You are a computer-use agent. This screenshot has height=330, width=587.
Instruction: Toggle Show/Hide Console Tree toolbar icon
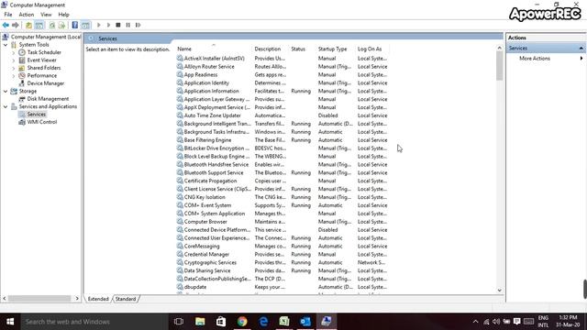tap(39, 25)
